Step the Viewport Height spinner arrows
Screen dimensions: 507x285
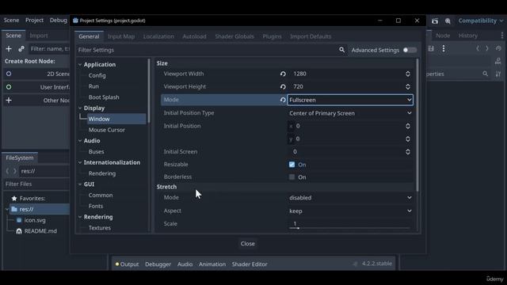(x=408, y=87)
